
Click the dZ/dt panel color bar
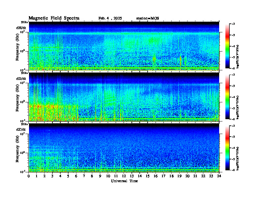coord(227,148)
